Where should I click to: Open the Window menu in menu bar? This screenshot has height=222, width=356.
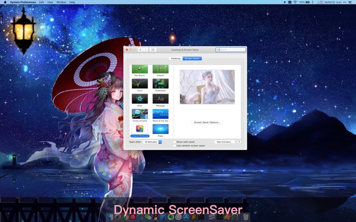(x=61, y=2)
